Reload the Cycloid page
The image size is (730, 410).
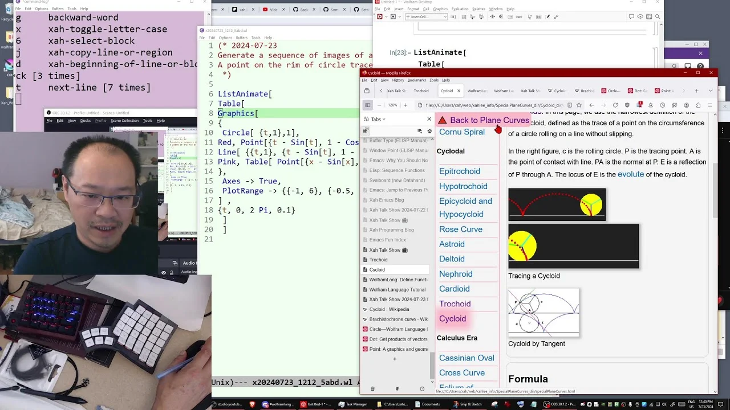click(615, 105)
